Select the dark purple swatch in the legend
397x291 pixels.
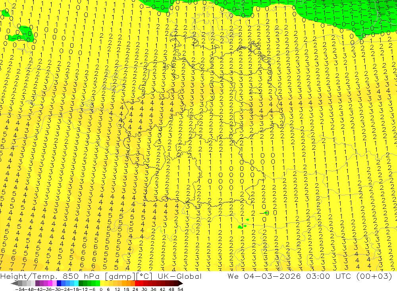coord(37,283)
